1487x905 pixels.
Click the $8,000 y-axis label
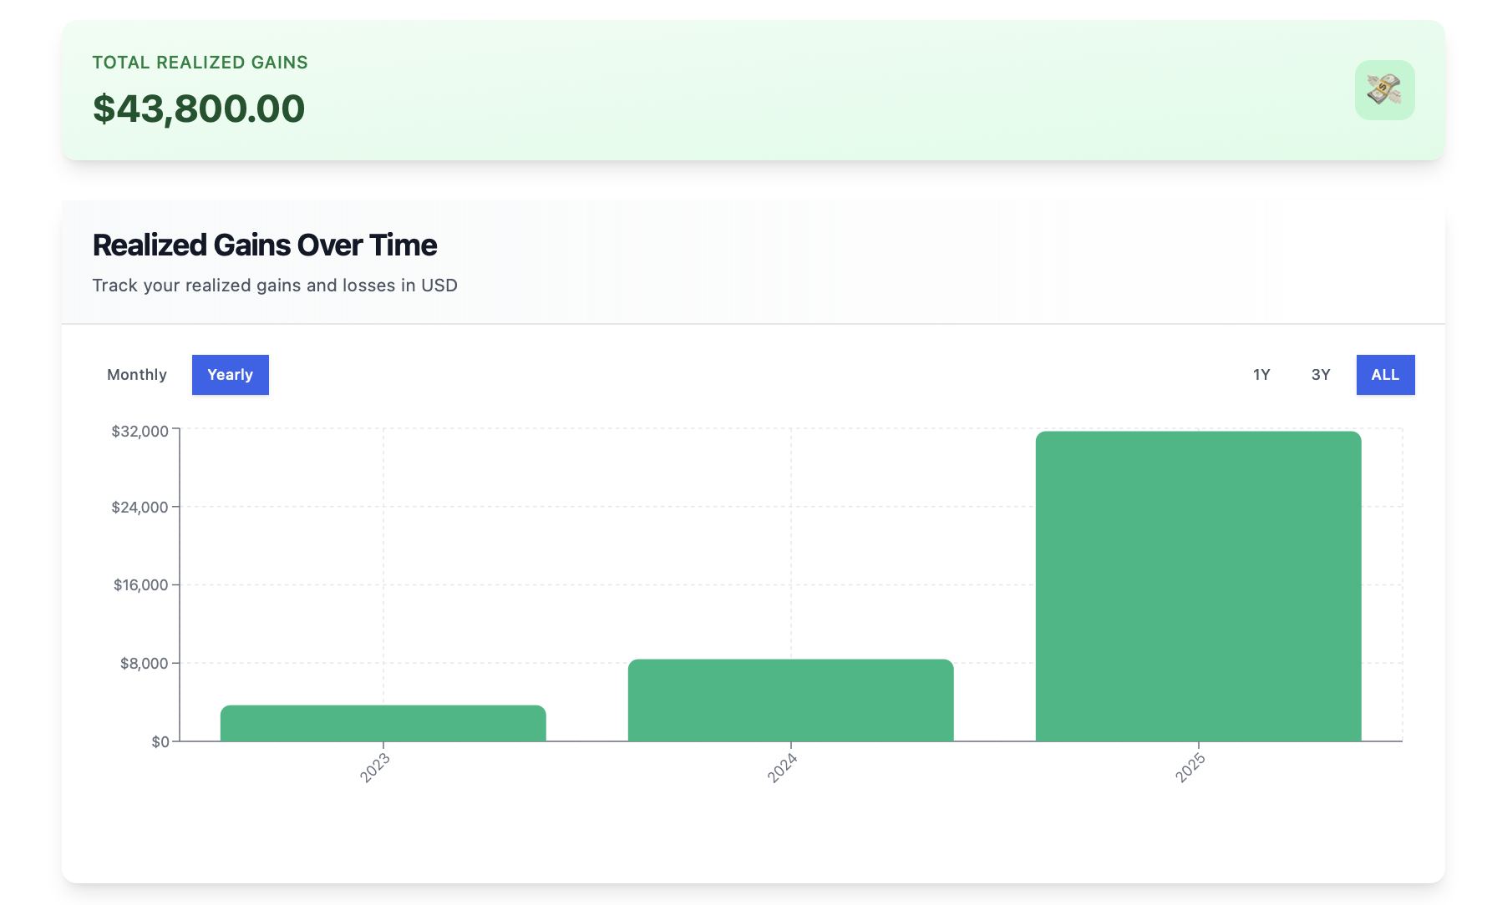pos(145,663)
